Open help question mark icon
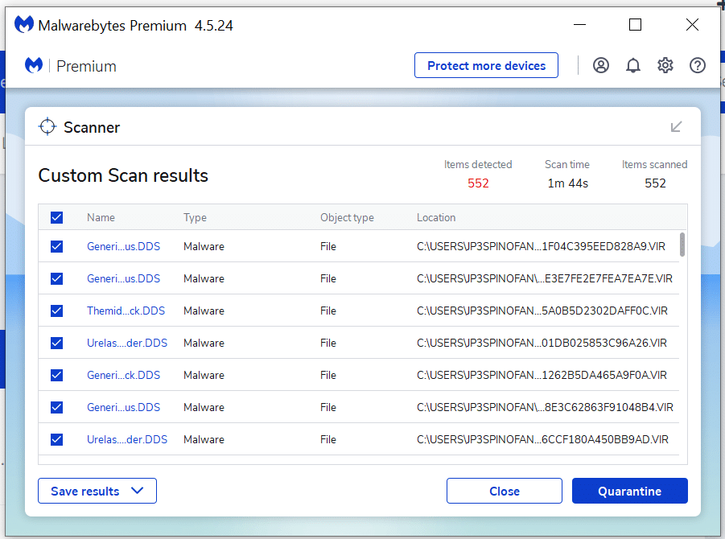This screenshot has width=725, height=539. pos(698,66)
